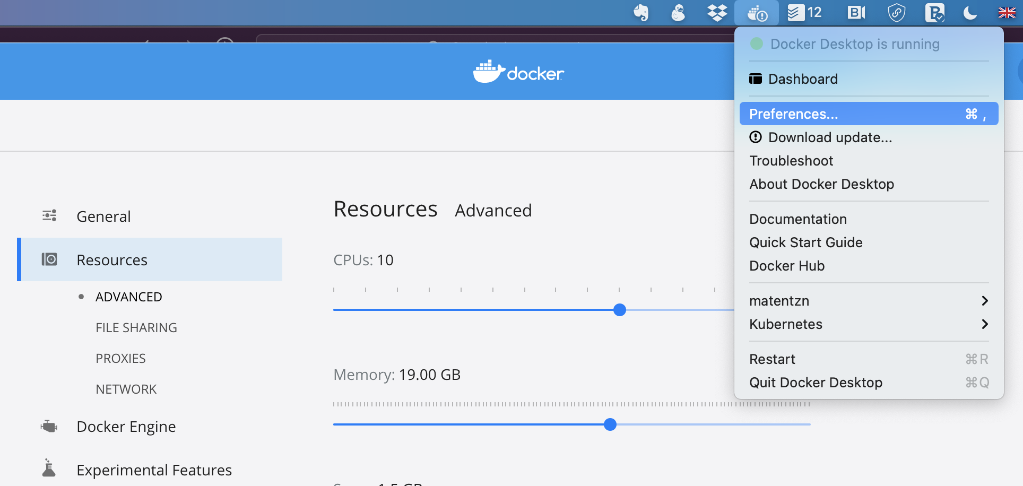Click the docker whale logo in header
The height and width of the screenshot is (486, 1023).
click(518, 72)
